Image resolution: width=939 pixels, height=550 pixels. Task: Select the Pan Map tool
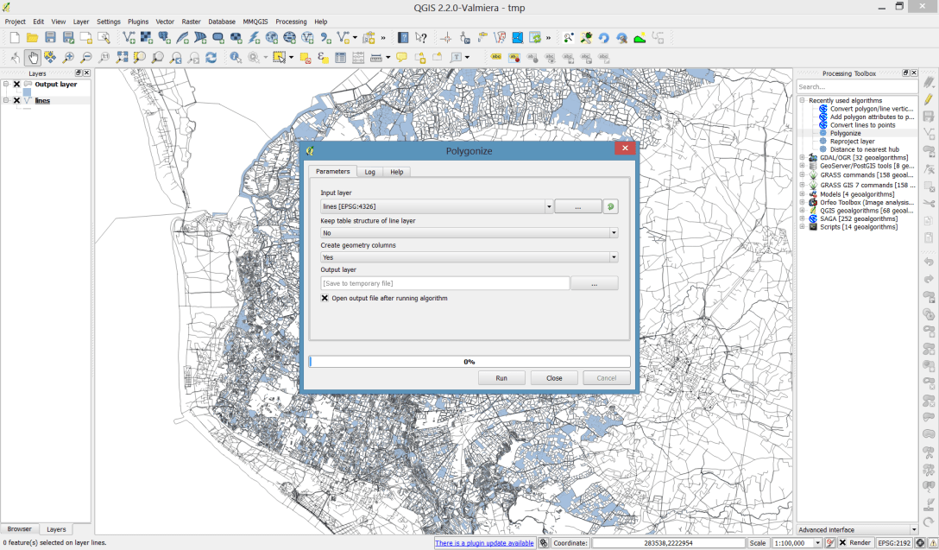coord(32,57)
